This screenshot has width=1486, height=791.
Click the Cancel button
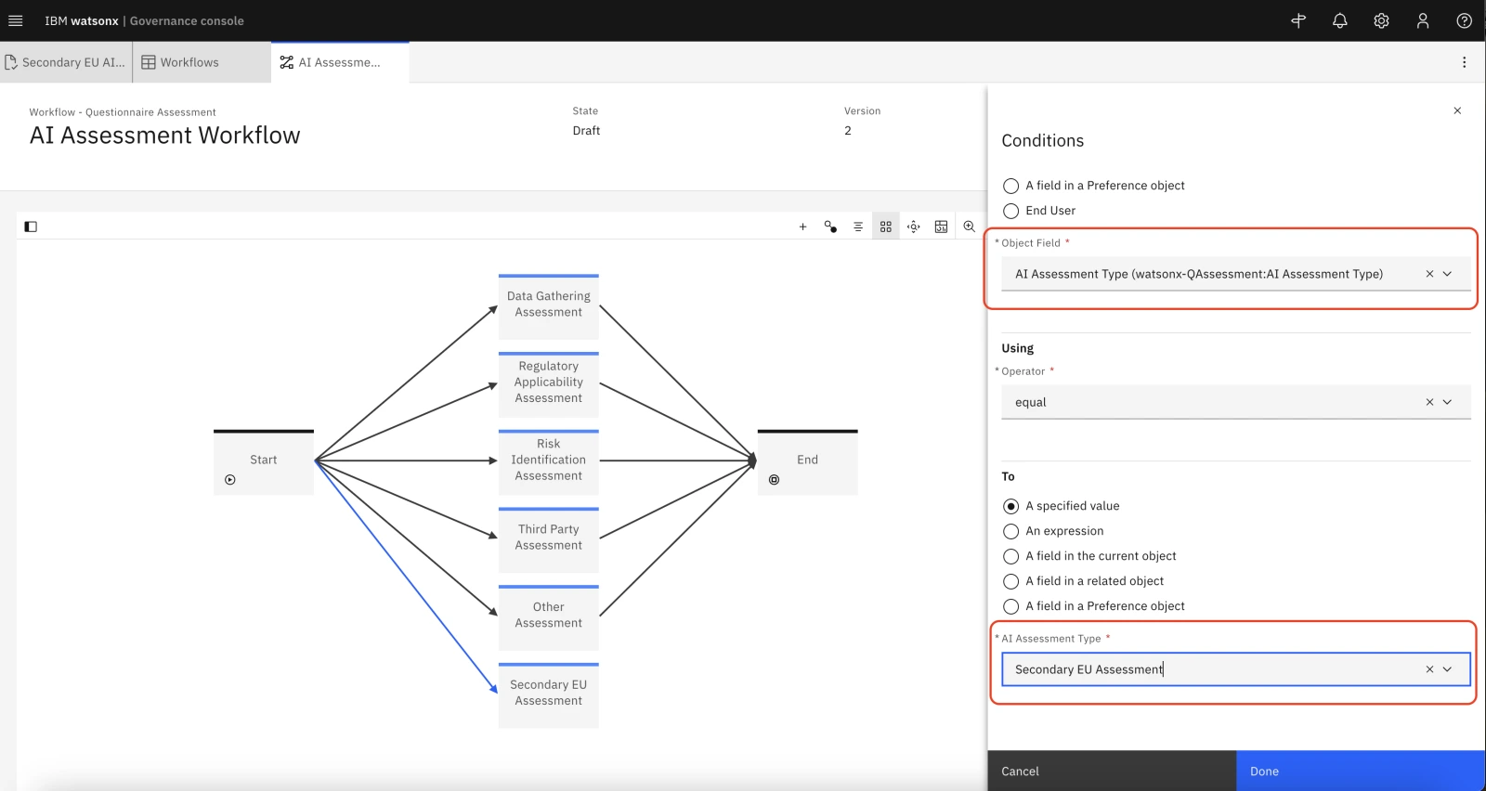click(1112, 771)
